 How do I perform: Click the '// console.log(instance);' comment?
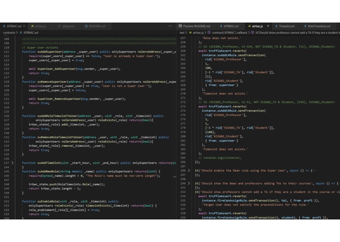220,158
